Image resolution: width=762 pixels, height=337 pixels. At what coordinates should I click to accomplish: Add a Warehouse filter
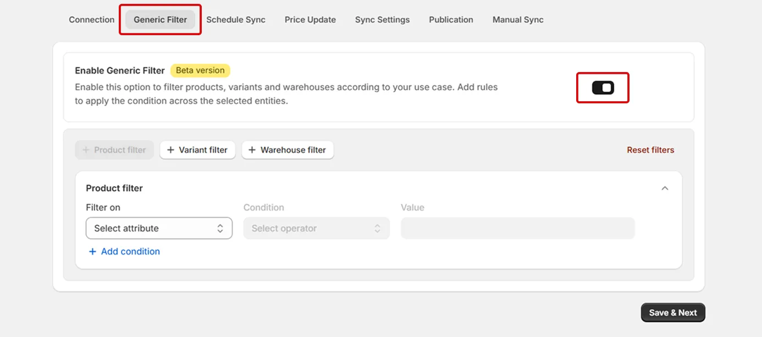pyautogui.click(x=288, y=150)
